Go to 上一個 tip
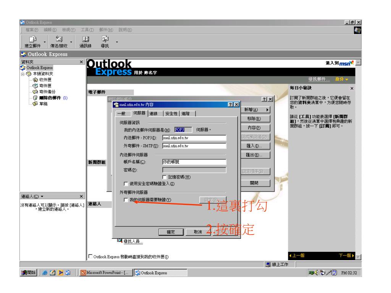Image resolution: width=391 pixels, height=293 pixels. [x=297, y=255]
